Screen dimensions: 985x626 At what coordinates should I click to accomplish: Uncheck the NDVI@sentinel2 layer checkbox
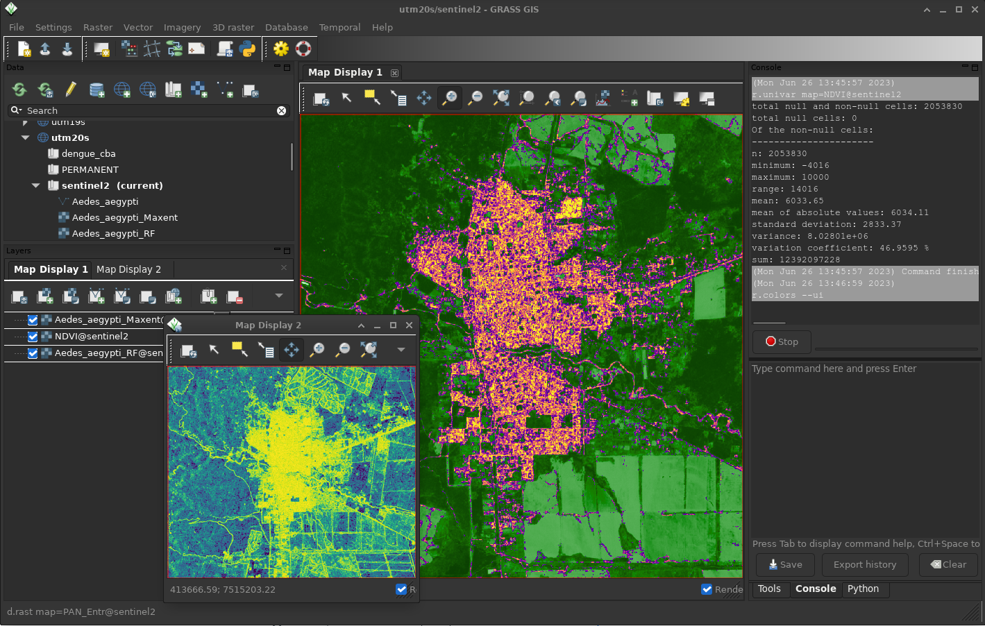point(33,337)
